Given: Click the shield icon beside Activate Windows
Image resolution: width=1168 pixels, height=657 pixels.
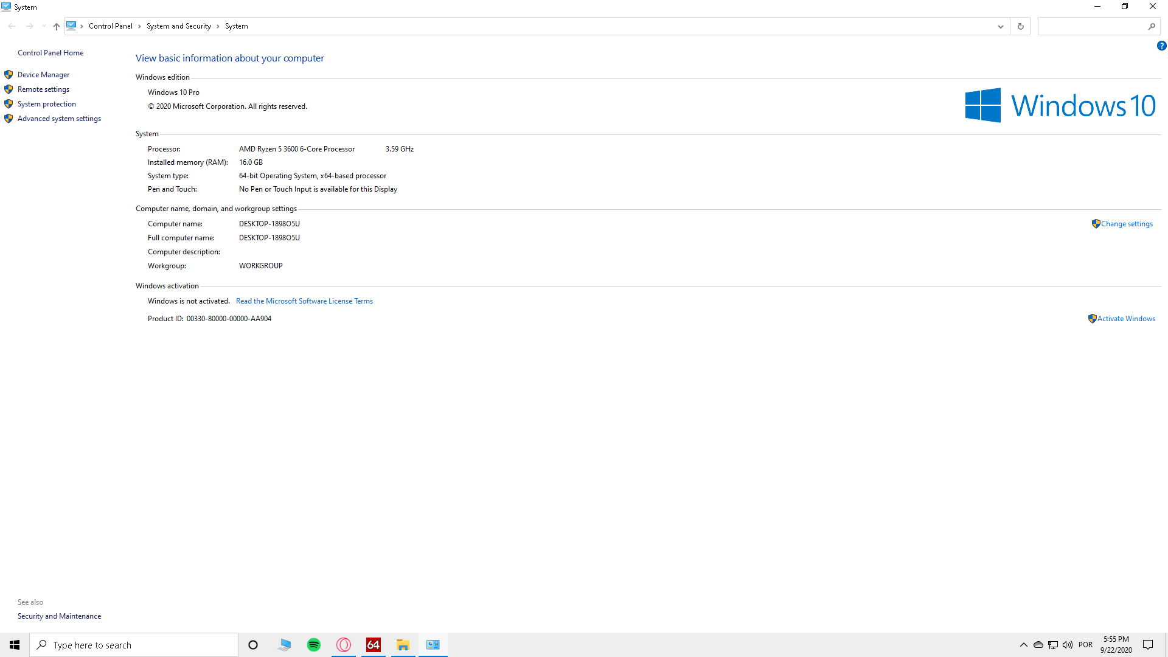Looking at the screenshot, I should [x=1092, y=318].
